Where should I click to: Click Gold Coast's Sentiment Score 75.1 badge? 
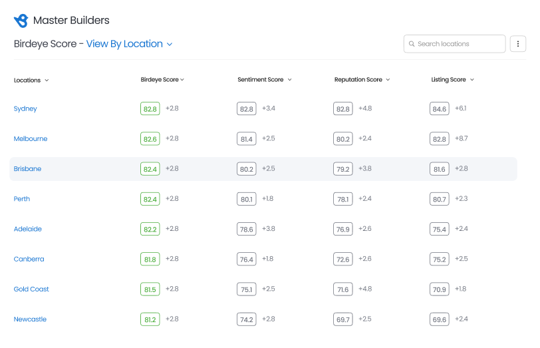tap(247, 289)
